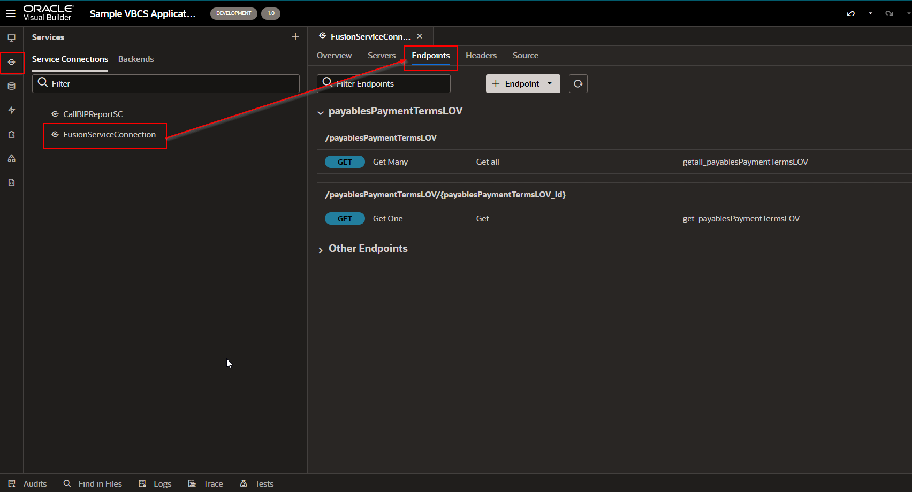The image size is (912, 492).
Task: Select FusionServiceConnection in the list
Action: (109, 134)
